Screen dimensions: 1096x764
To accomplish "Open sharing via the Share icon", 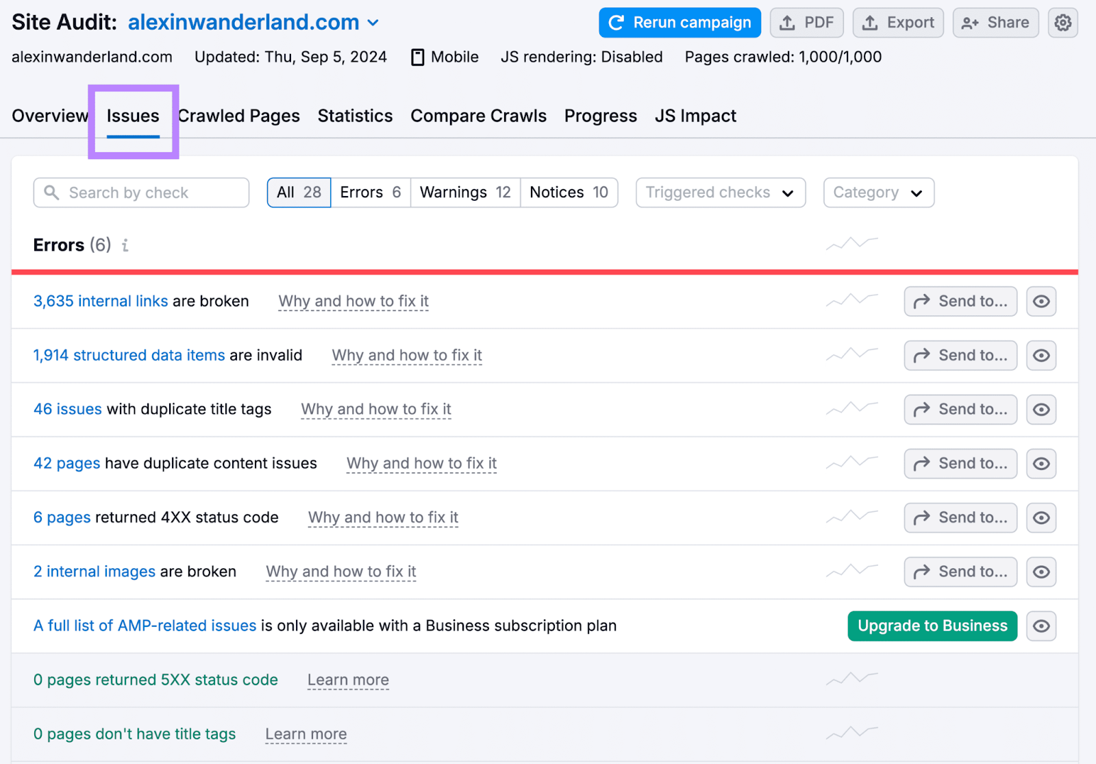I will coord(970,22).
